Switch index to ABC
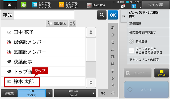Screen dimensions: 170x99 [x=103, y=93]
